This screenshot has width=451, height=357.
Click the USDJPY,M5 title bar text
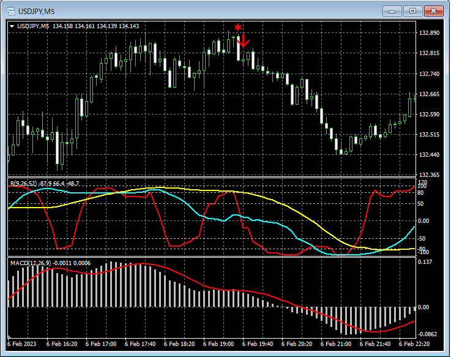pos(37,11)
